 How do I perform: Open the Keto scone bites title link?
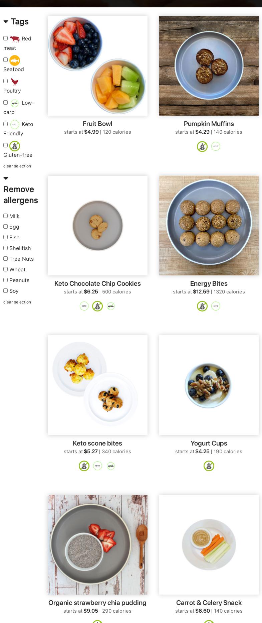97,443
